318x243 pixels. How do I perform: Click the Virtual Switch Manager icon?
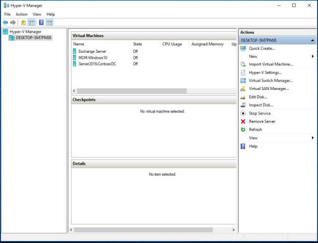[x=243, y=81]
